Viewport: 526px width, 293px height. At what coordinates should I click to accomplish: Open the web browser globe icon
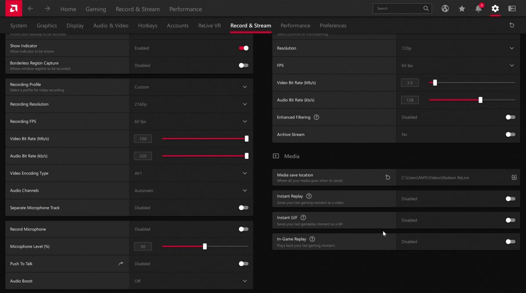click(x=445, y=9)
